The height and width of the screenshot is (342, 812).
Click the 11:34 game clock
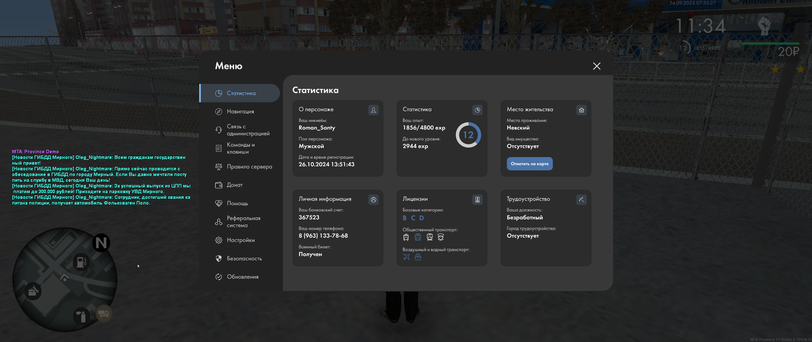[700, 26]
